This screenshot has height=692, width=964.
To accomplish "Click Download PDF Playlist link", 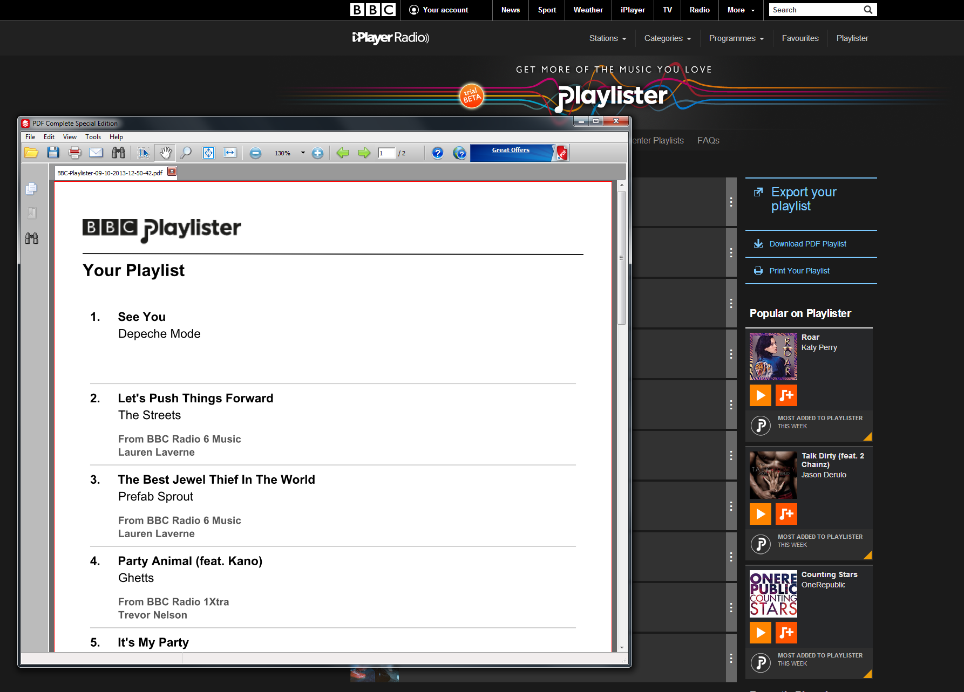I will (807, 244).
